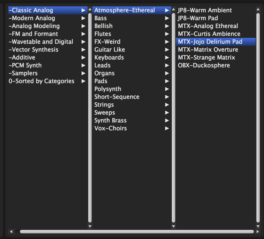Open the -Vector Synthesis category

[x=48, y=50]
